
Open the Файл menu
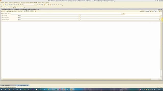(3, 3)
